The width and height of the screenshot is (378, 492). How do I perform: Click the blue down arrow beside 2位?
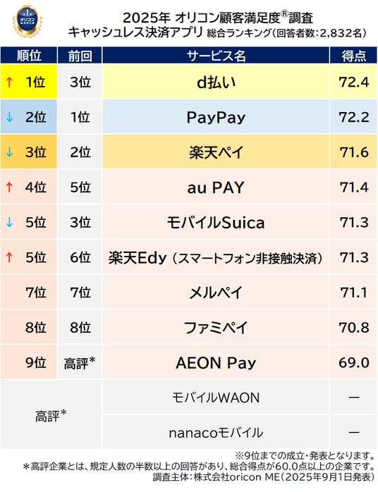tap(9, 117)
